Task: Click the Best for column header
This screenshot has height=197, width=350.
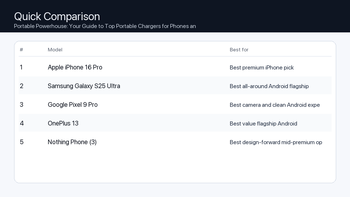Action: click(239, 50)
